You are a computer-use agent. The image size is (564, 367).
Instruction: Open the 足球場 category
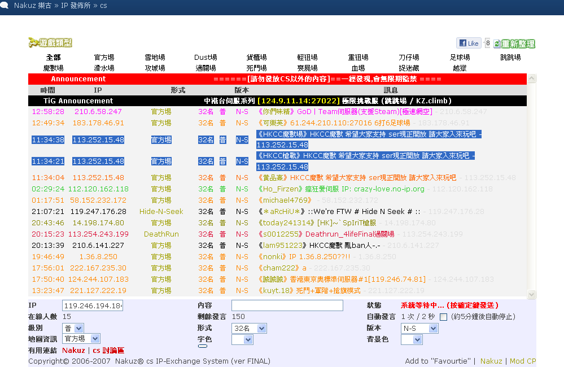click(460, 58)
